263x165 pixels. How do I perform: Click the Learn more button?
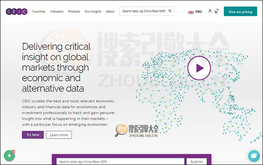[x=59, y=135]
